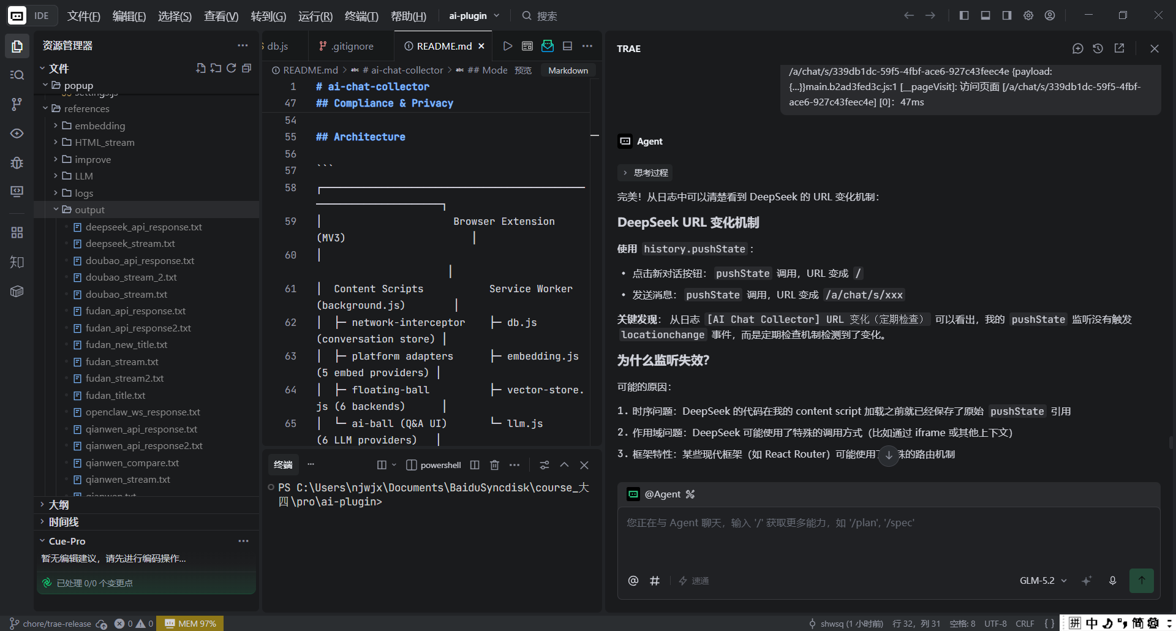1176x631 pixels.
Task: Expand the embedding folder
Action: pyautogui.click(x=147, y=126)
